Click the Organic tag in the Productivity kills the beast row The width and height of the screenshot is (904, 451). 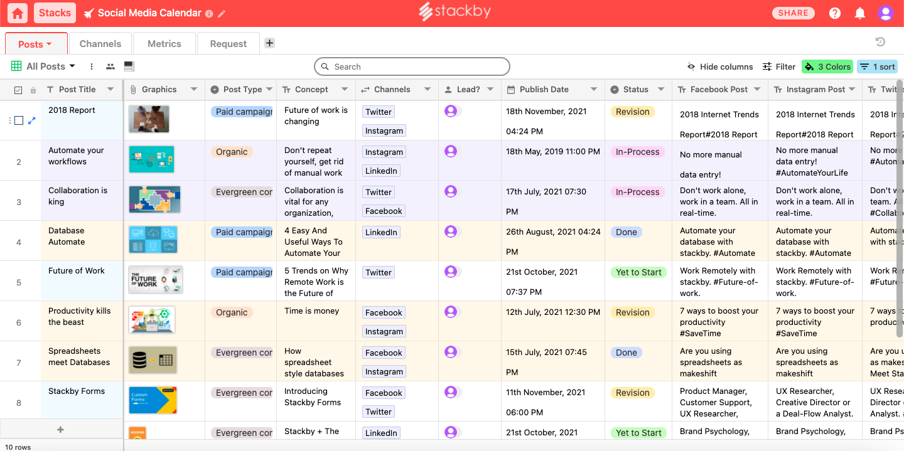[x=232, y=312]
